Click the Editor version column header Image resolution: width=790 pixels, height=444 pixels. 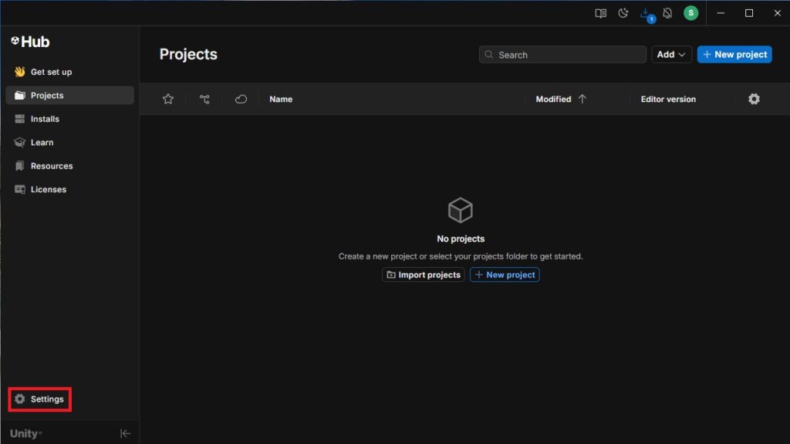click(668, 99)
